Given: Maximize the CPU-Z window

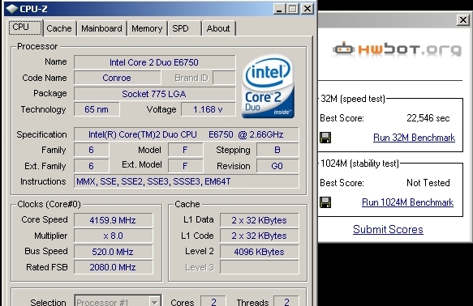Looking at the screenshot, I should click(293, 9).
